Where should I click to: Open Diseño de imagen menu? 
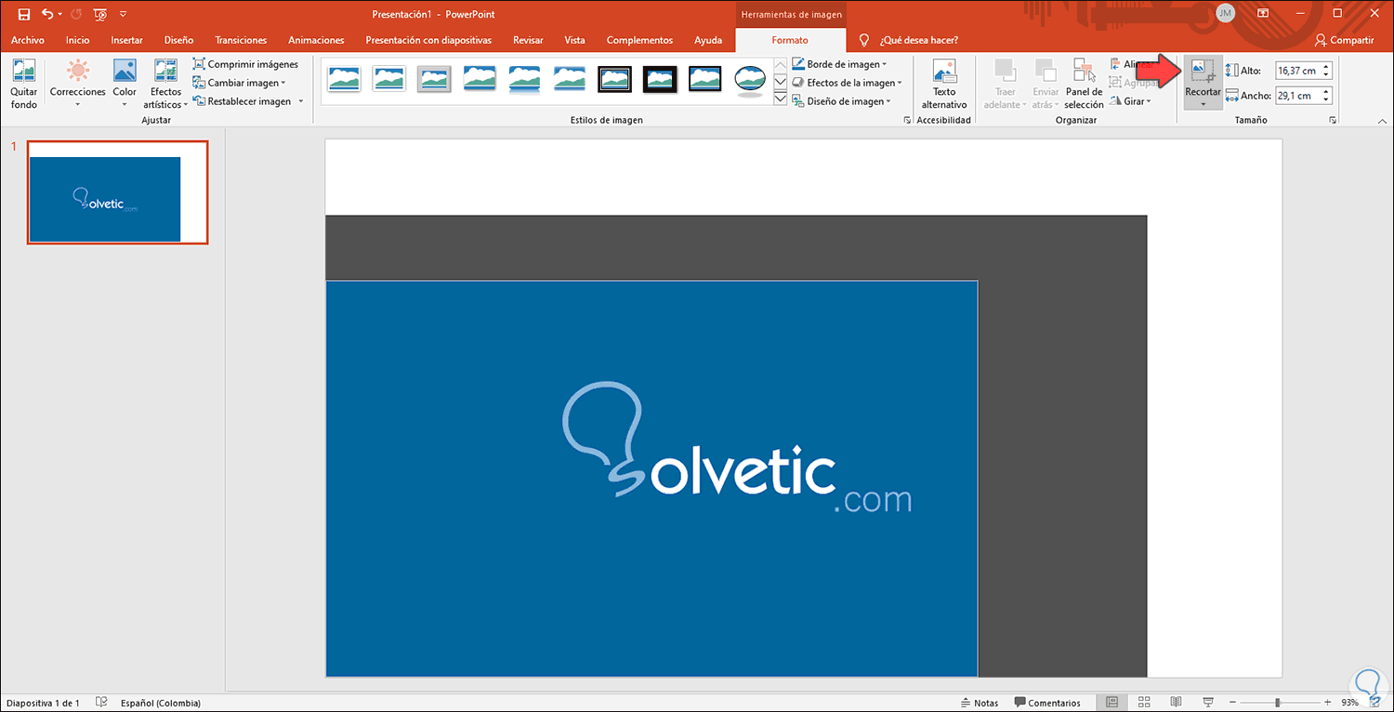pos(841,101)
